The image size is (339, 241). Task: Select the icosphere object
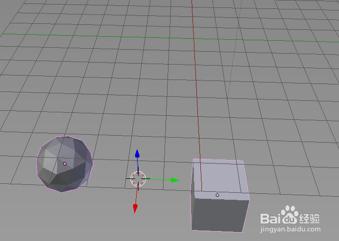pos(65,164)
